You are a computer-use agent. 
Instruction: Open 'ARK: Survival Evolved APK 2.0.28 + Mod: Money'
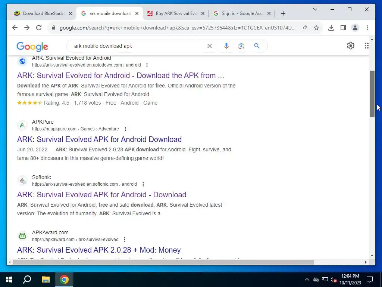tap(99, 250)
